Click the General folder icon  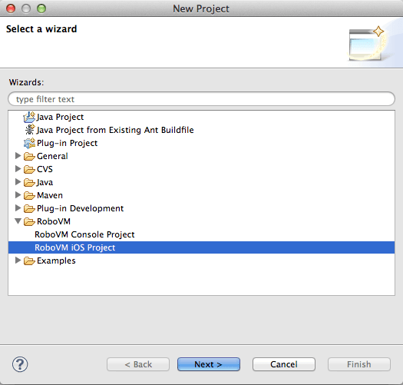[29, 156]
